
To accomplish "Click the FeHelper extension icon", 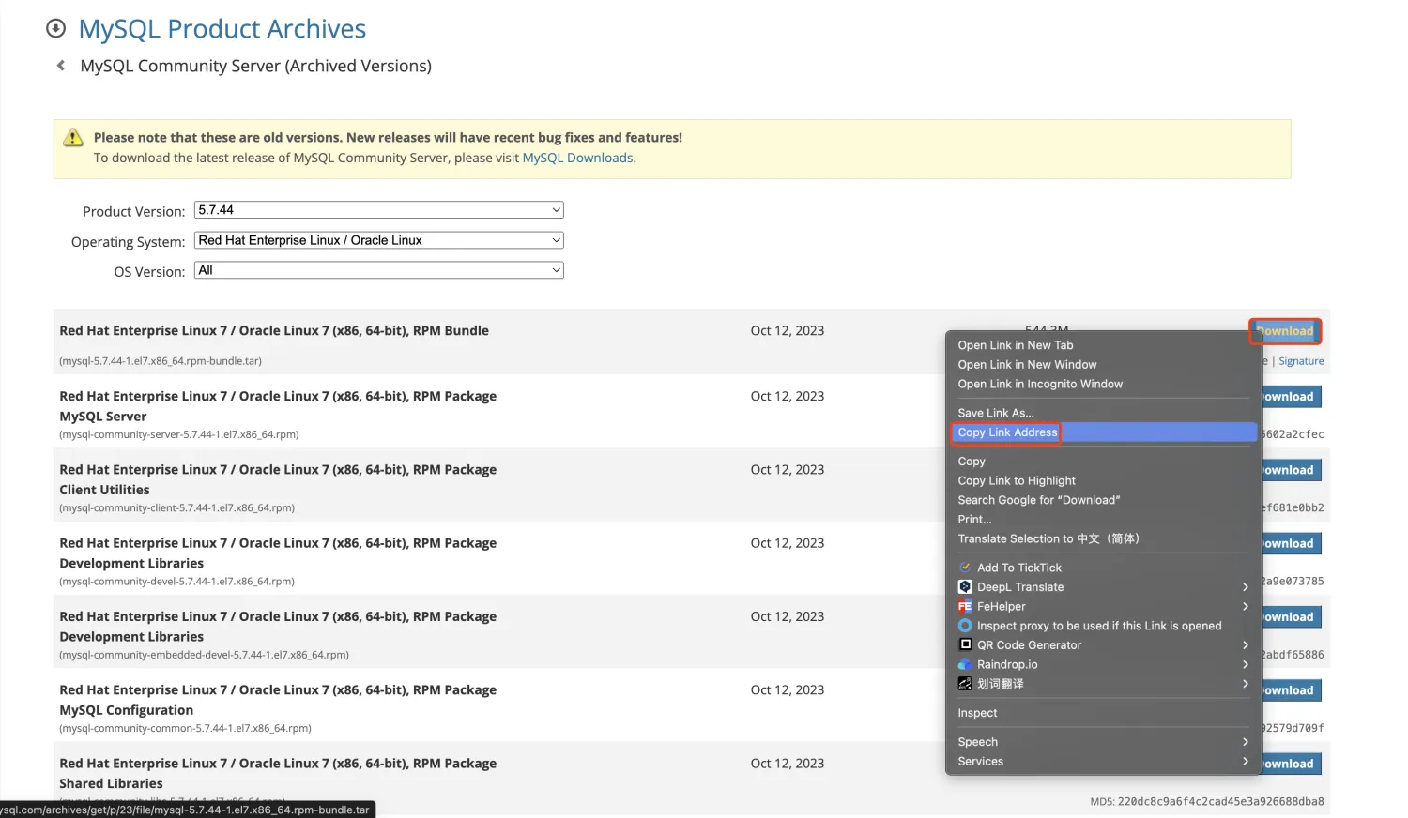I will [965, 607].
